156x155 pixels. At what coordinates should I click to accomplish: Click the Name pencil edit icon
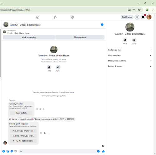click(58, 67)
